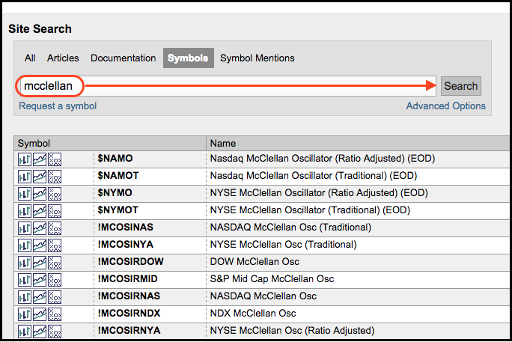Switch to the Articles search tab
512x342 pixels.
coord(63,58)
